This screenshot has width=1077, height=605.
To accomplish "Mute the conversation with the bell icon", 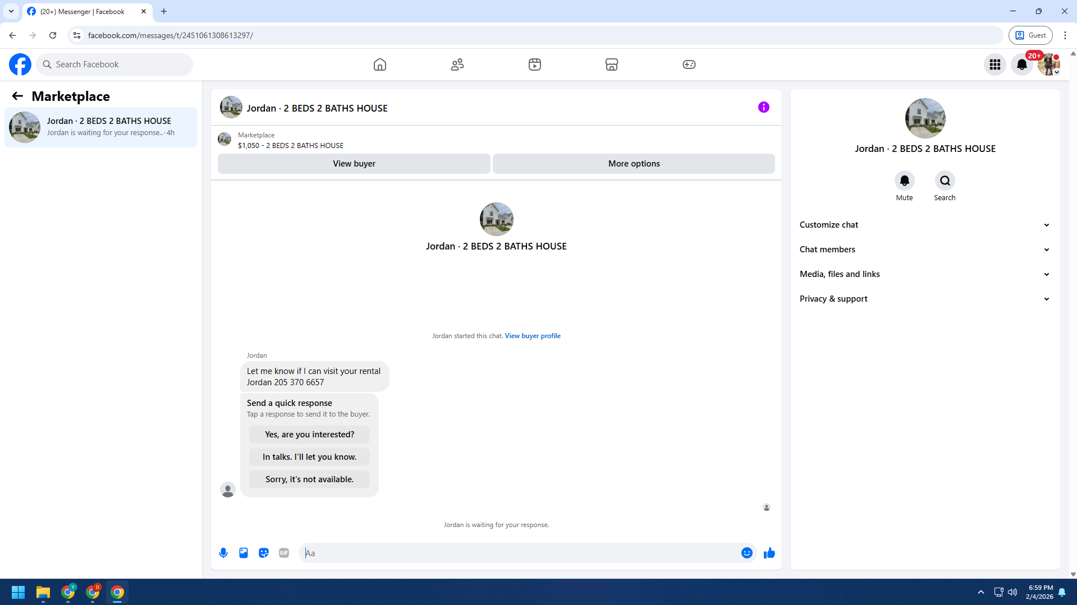I will click(x=904, y=181).
